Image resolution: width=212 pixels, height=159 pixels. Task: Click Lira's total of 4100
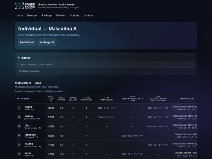click(51, 126)
